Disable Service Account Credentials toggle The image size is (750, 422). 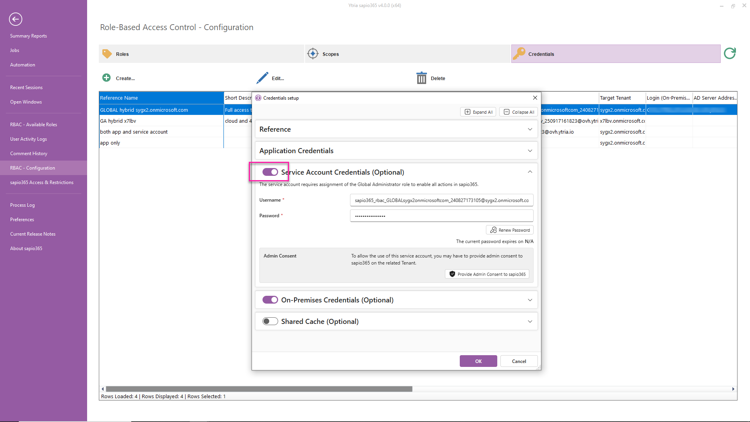(270, 172)
